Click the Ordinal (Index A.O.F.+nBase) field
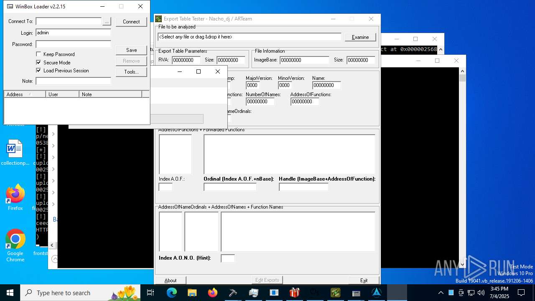This screenshot has height=301, width=535. pos(230,187)
